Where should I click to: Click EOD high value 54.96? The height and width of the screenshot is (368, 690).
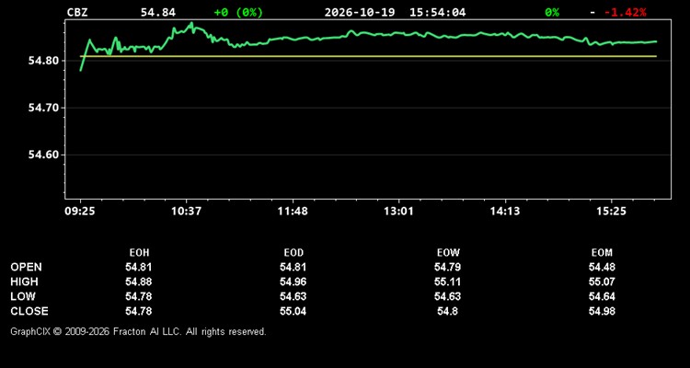point(293,282)
